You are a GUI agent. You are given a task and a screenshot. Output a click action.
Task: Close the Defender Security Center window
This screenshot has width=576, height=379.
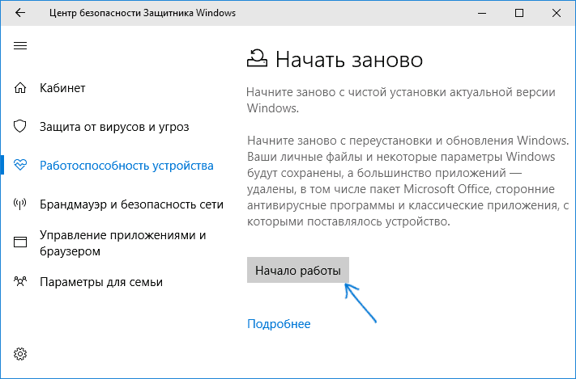[x=557, y=13]
